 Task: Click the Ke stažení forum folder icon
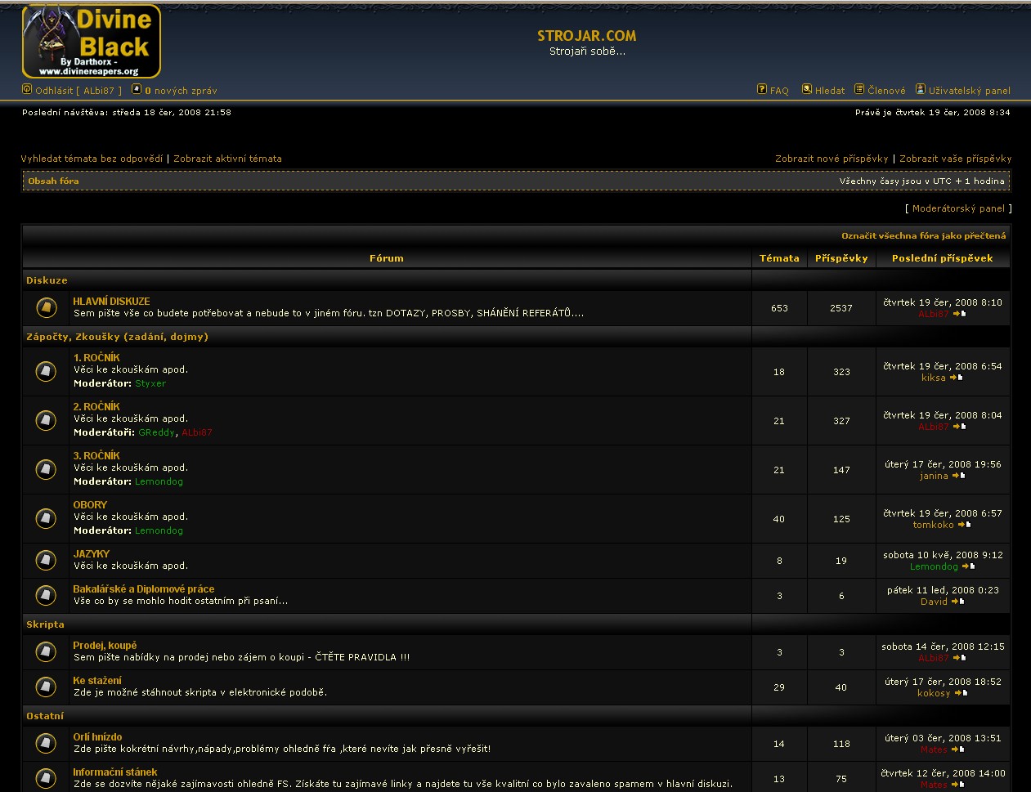coord(46,687)
